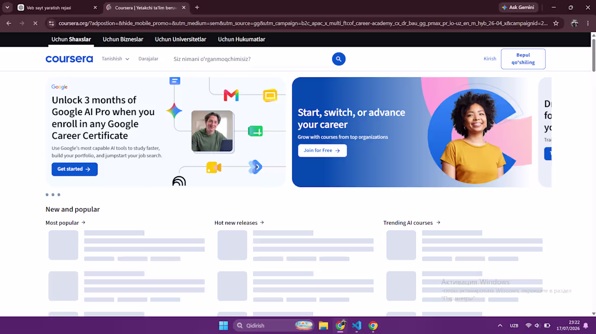Click the Join for Free button
This screenshot has height=334, width=596.
322,150
